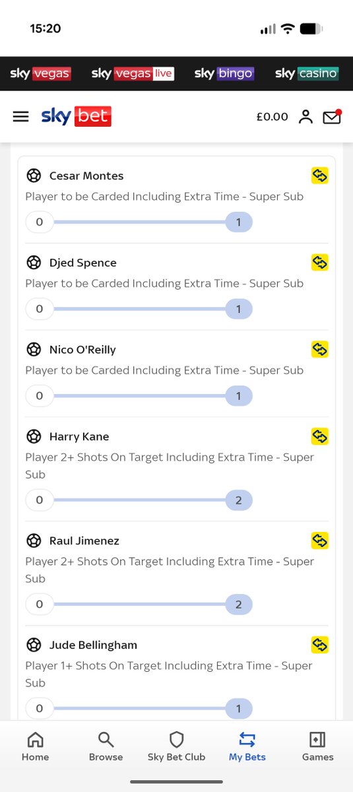The width and height of the screenshot is (353, 792).
Task: Open the Sky Bet Club tab
Action: (176, 746)
